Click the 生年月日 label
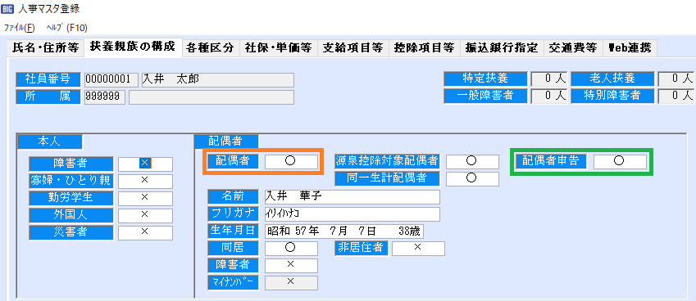The width and height of the screenshot is (696, 301). [232, 231]
